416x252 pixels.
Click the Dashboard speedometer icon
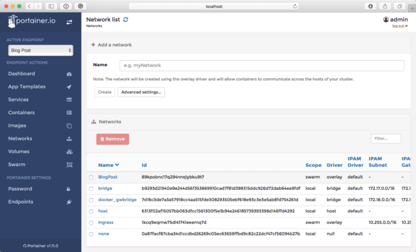(69, 74)
